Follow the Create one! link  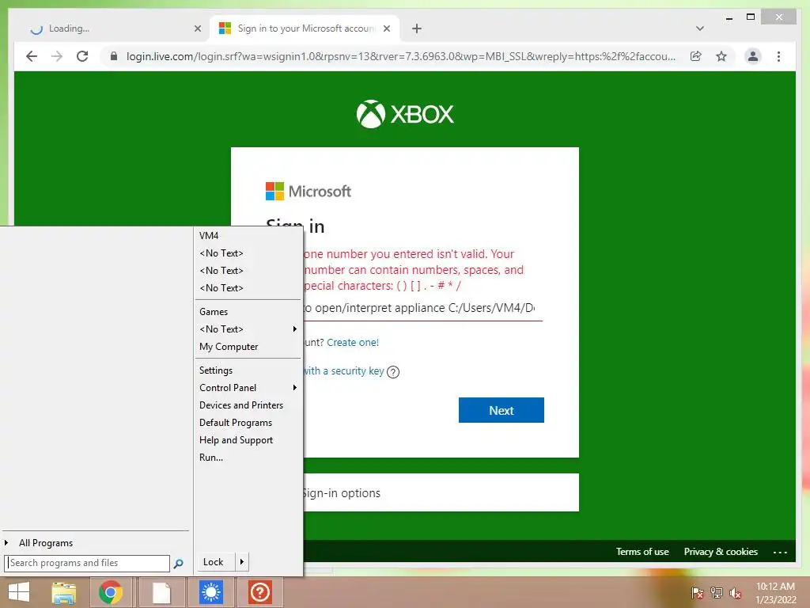[x=353, y=342]
